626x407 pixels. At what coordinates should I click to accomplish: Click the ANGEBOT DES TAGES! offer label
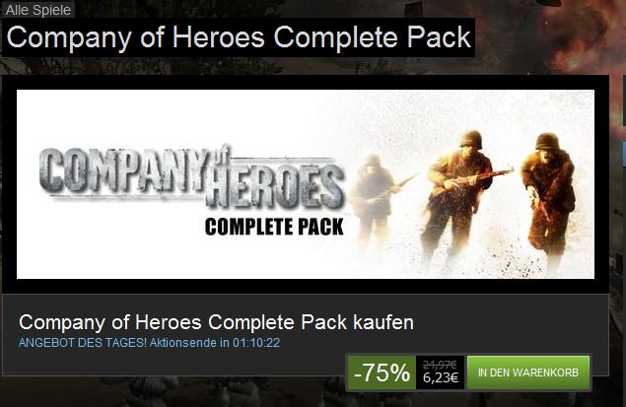(x=83, y=343)
